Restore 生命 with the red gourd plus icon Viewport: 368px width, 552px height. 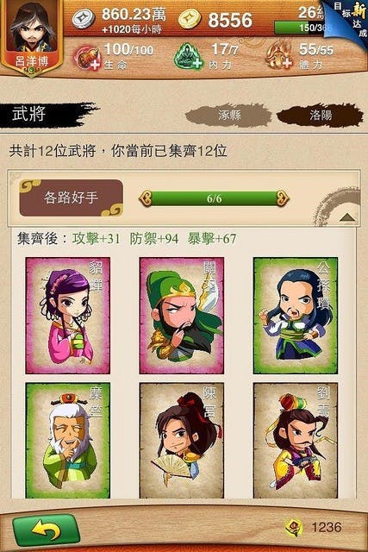[87, 58]
